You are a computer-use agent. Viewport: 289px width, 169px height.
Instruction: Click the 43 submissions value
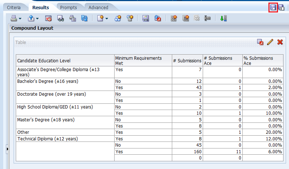[x=199, y=88]
